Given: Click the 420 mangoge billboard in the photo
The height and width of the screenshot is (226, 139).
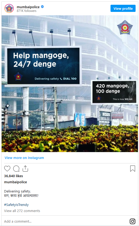Looking at the screenshot, I should click(x=114, y=92).
